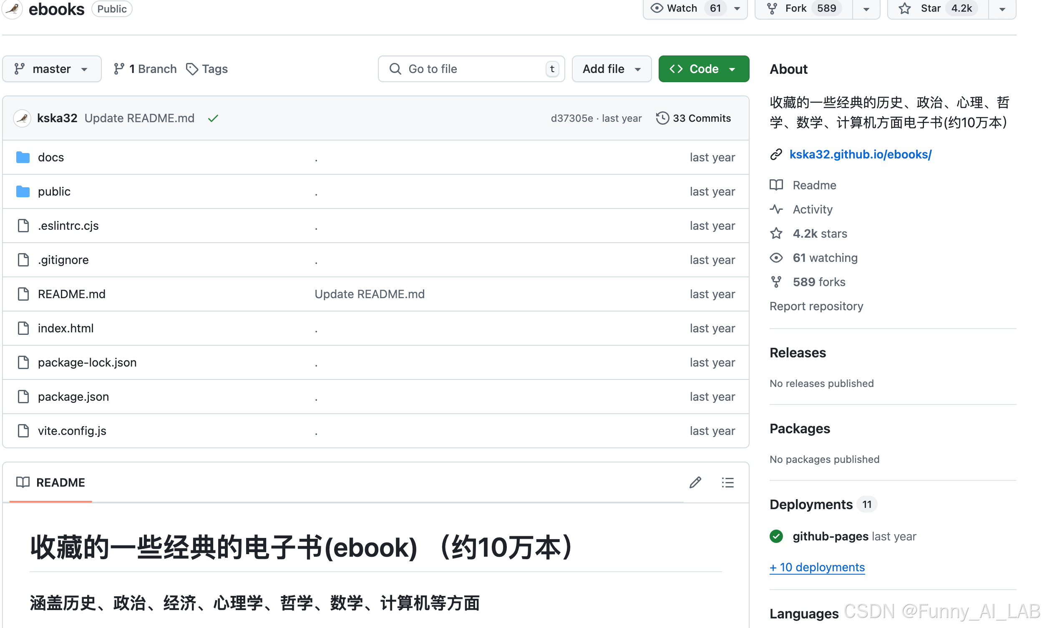Click the Tags tag icon
The width and height of the screenshot is (1042, 628).
click(x=192, y=69)
